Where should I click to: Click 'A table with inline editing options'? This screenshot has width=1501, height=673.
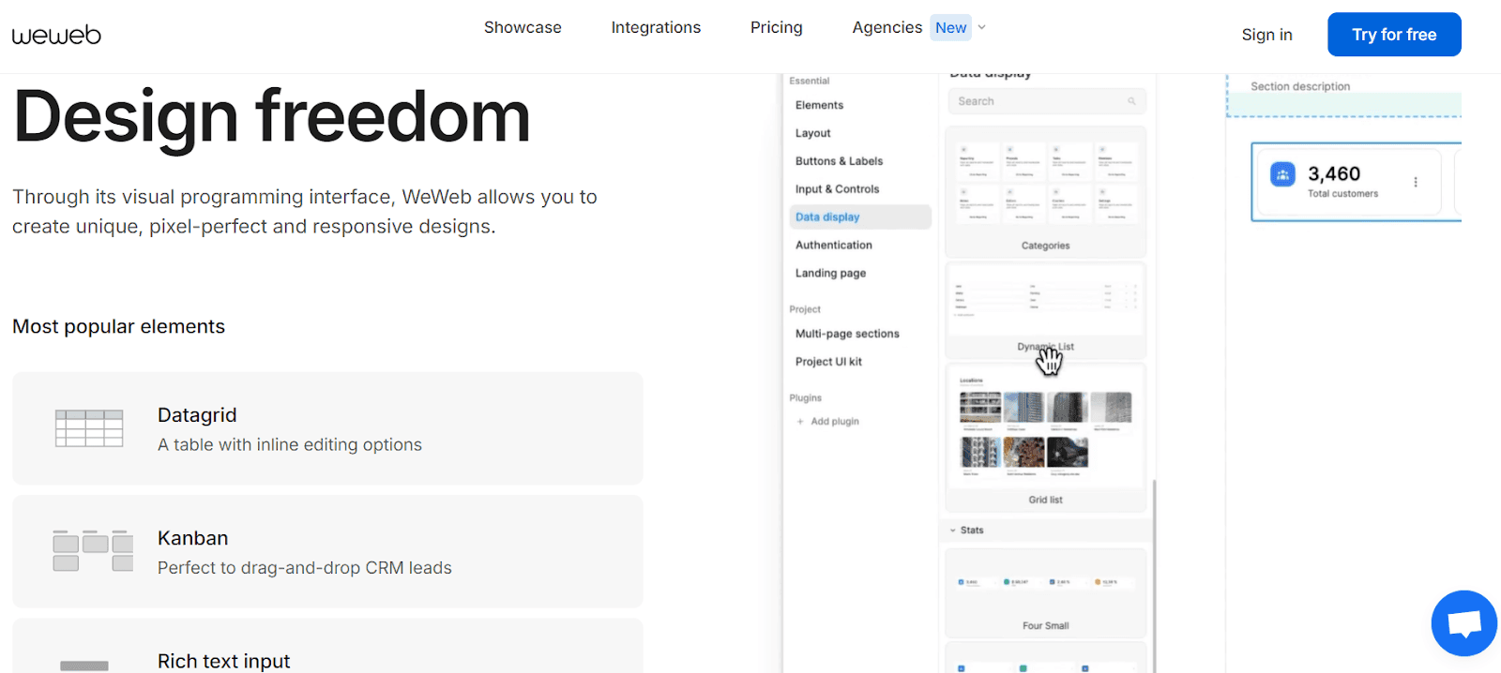pyautogui.click(x=290, y=444)
